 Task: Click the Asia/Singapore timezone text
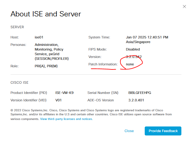(x=138, y=42)
